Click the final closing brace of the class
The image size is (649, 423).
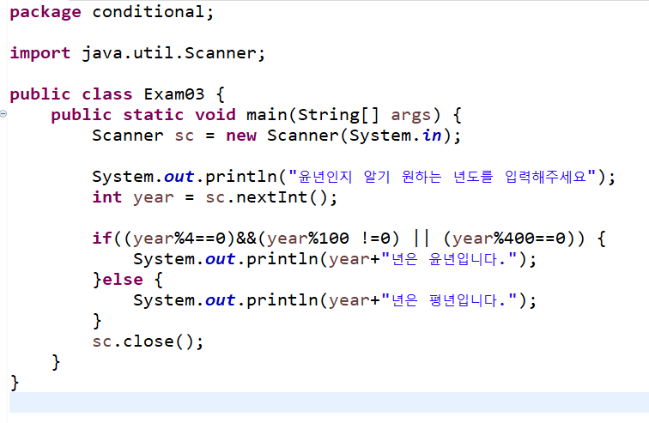(15, 383)
